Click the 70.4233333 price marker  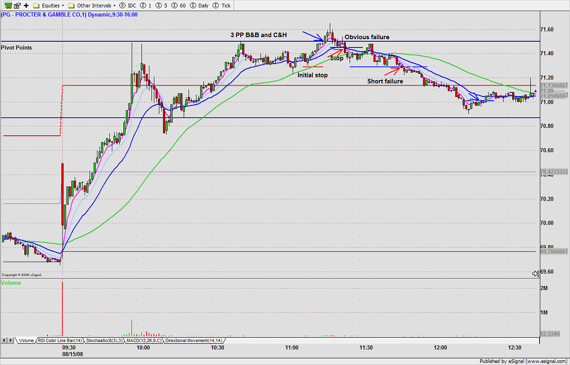pos(553,171)
